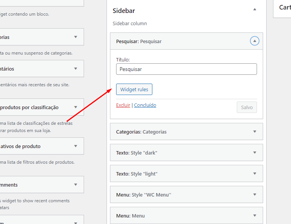Click the Salvo button
Image resolution: width=291 pixels, height=224 pixels.
[x=247, y=107]
